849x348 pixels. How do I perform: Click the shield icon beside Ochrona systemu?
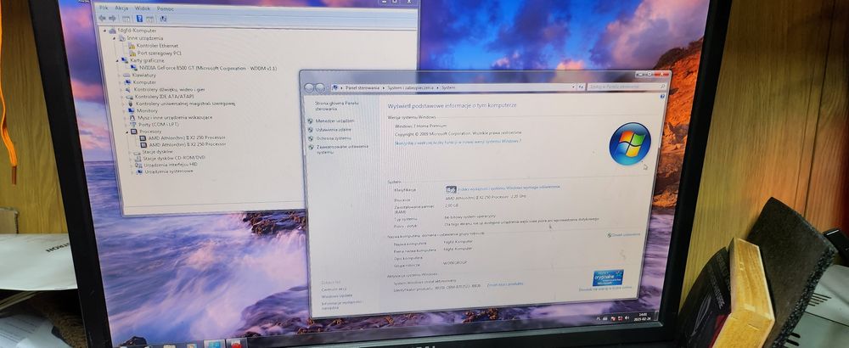pyautogui.click(x=311, y=138)
